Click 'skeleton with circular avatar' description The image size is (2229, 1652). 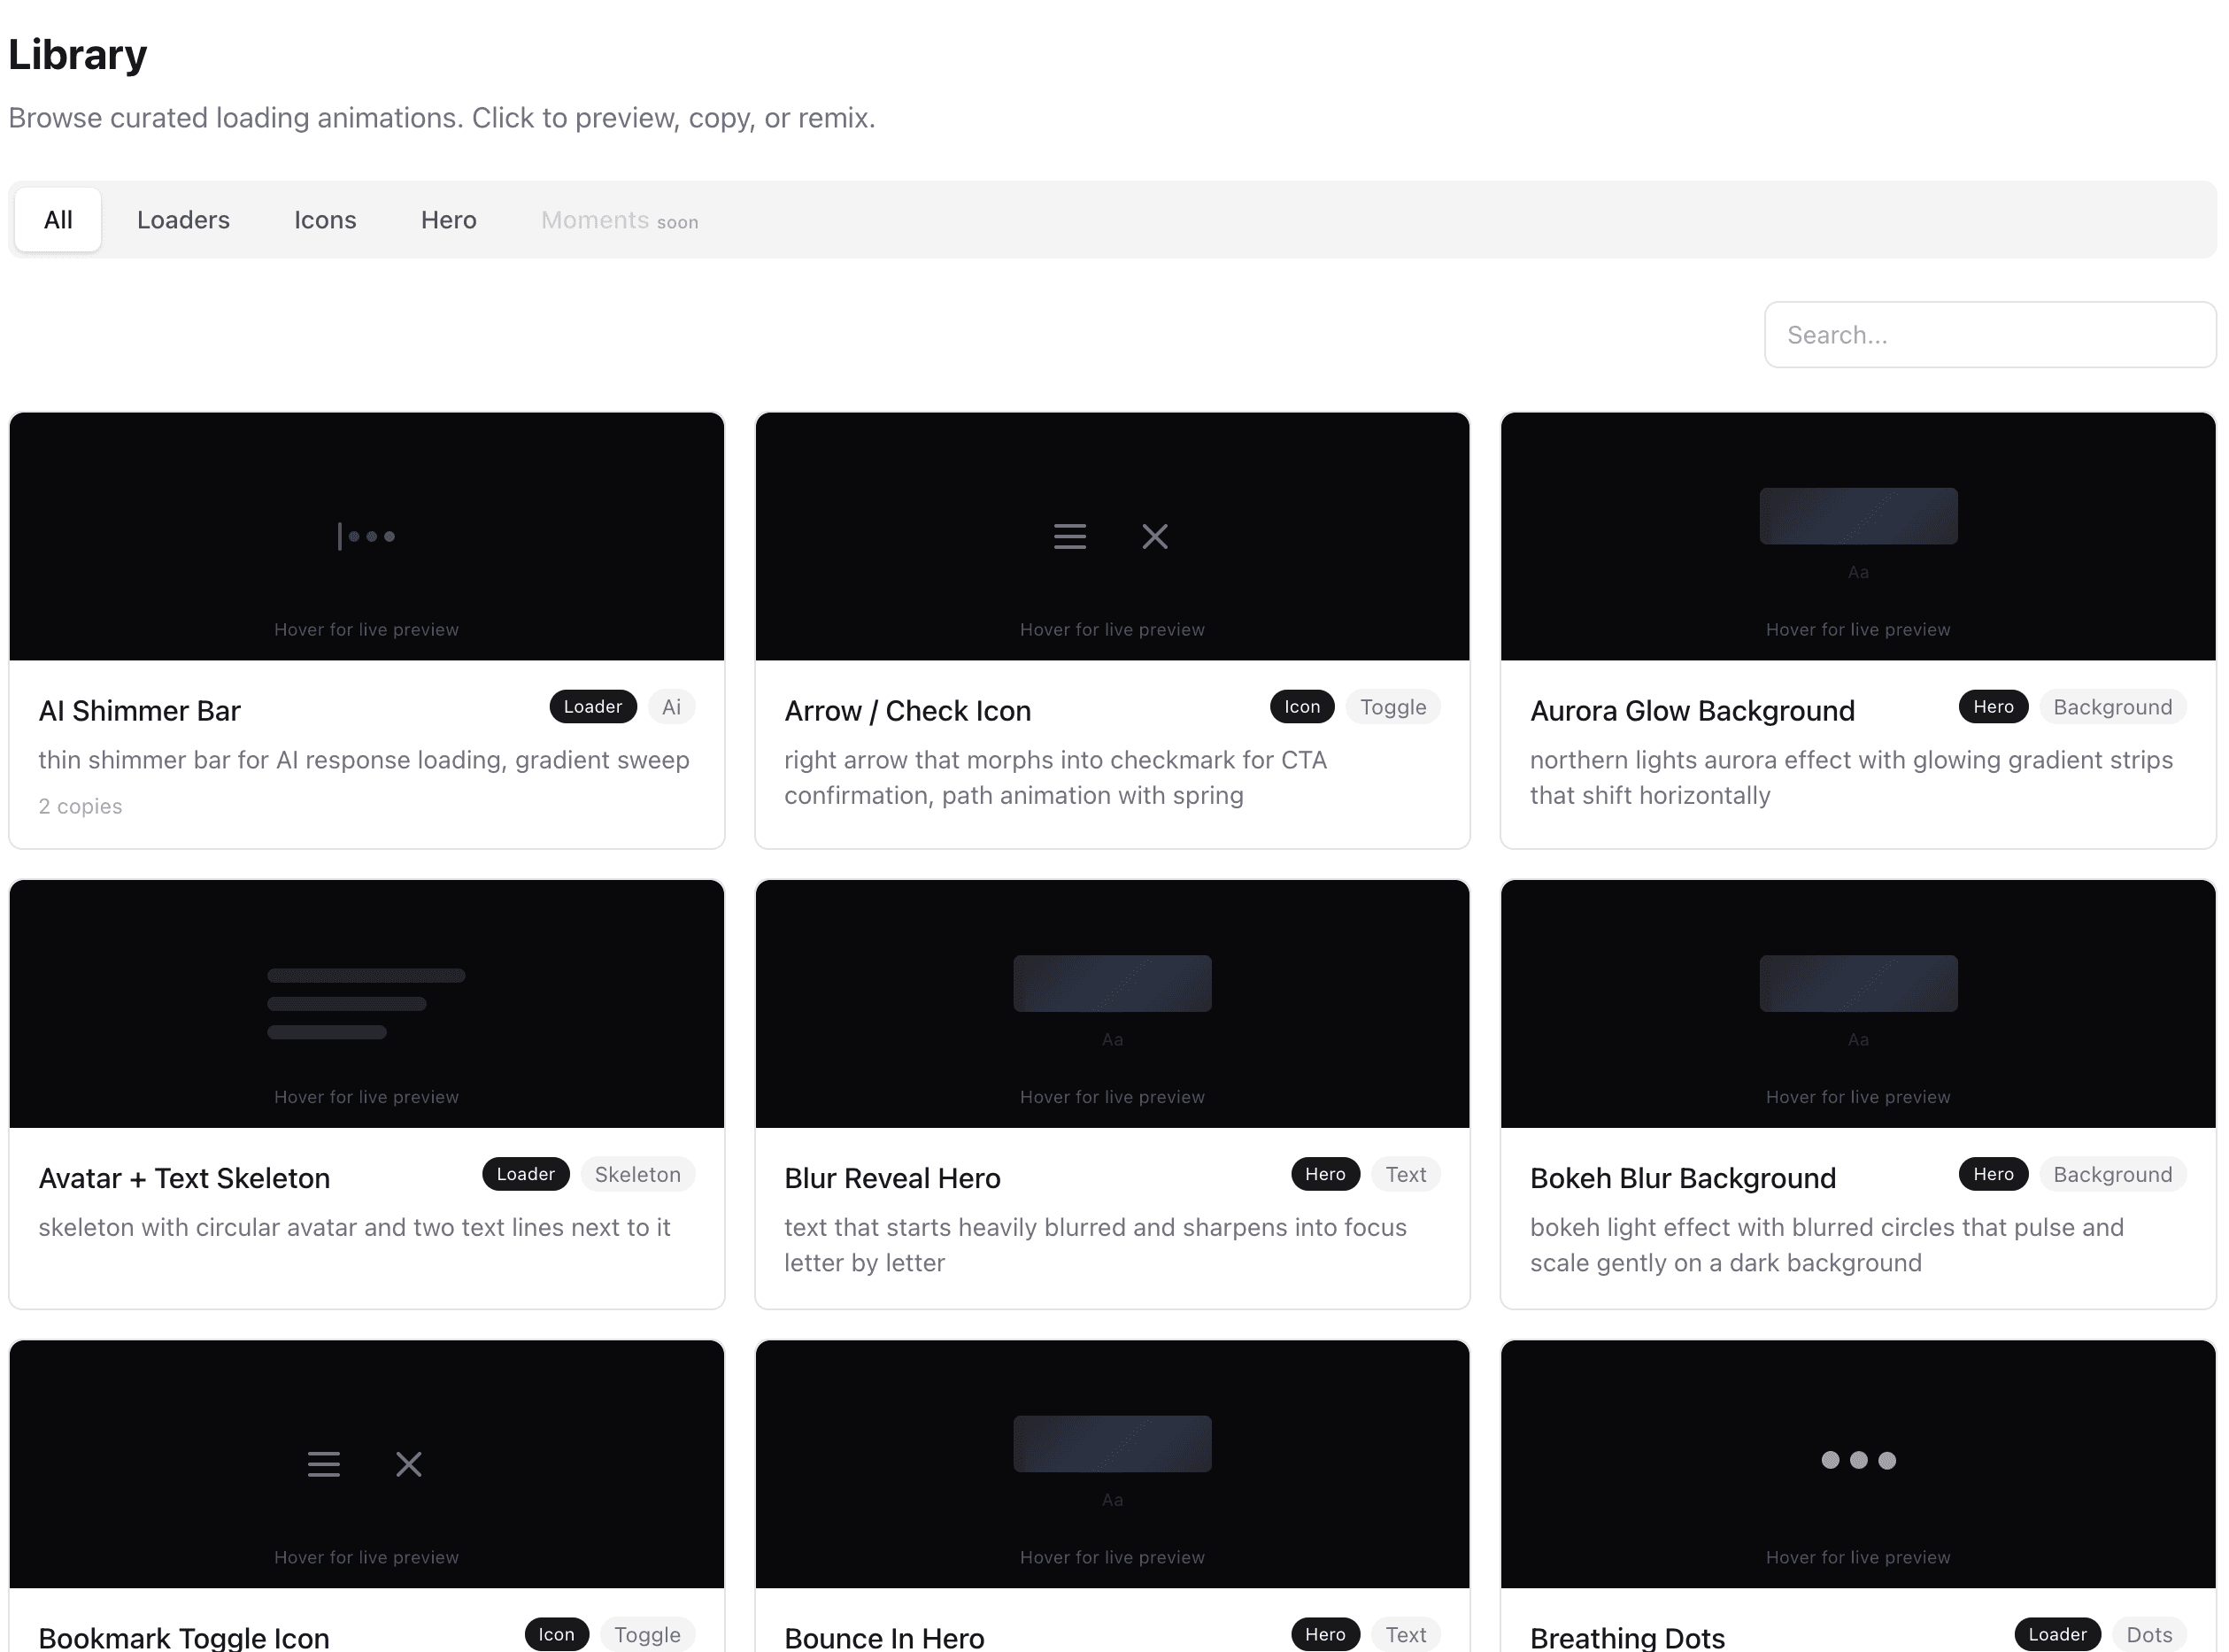click(354, 1227)
